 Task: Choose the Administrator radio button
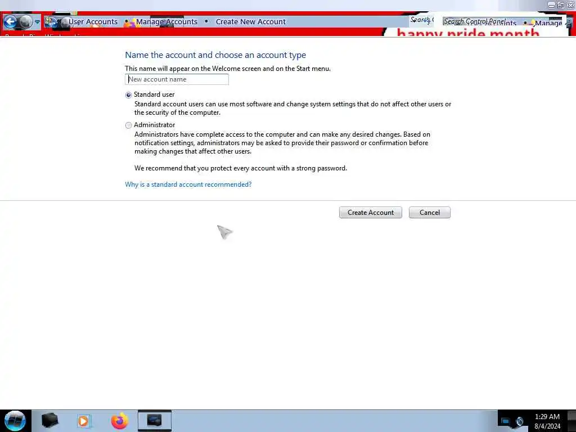point(128,125)
